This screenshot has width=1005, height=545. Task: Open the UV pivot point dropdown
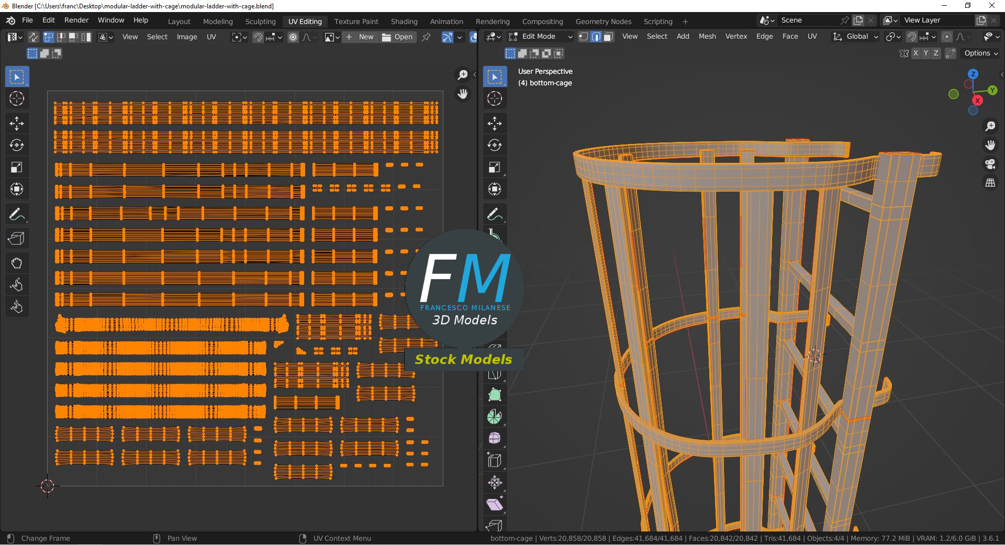click(239, 37)
